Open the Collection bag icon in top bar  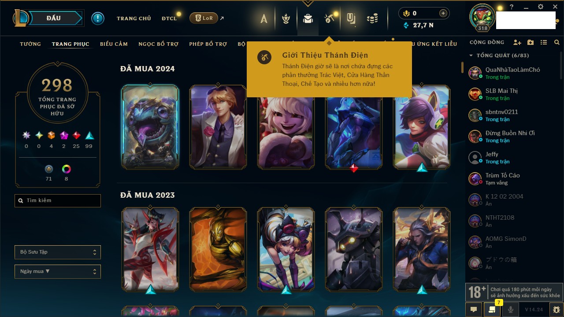pos(308,18)
